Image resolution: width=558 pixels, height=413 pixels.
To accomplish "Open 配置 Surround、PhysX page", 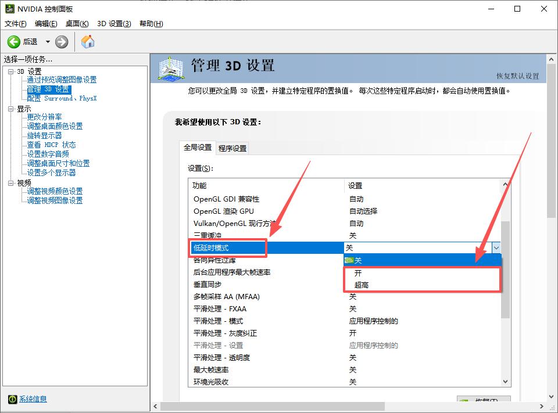I will pyautogui.click(x=62, y=99).
